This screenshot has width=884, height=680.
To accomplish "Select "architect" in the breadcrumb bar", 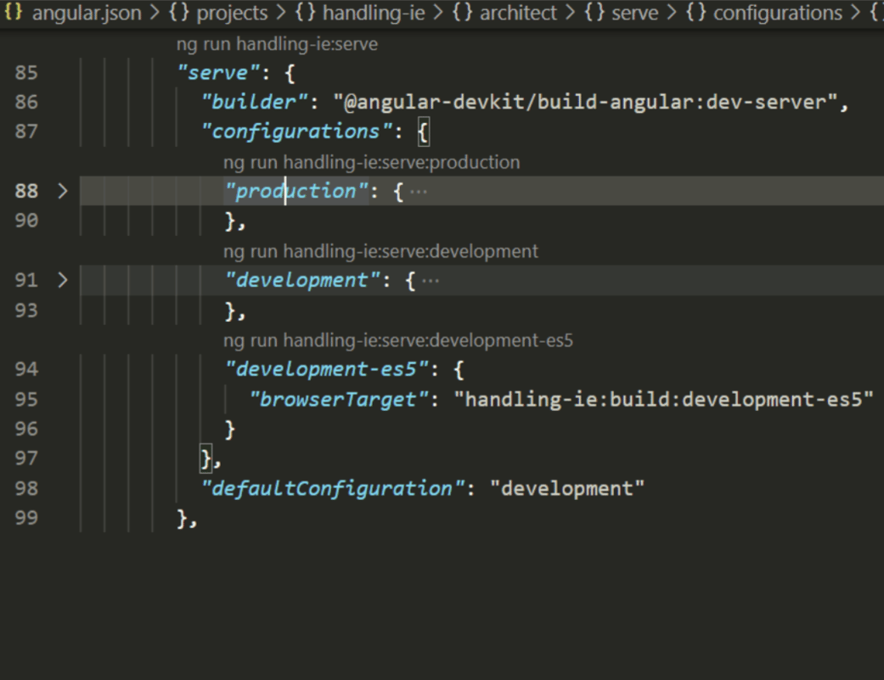I will coord(518,13).
